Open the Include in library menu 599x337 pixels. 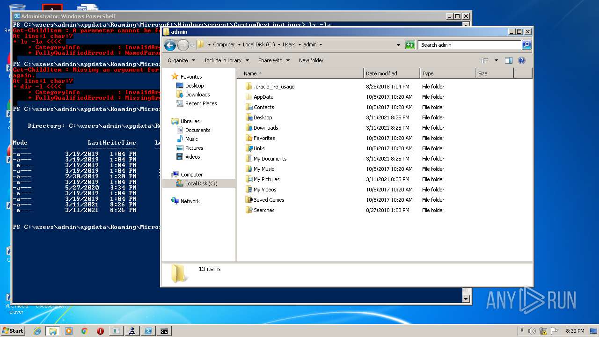point(226,60)
